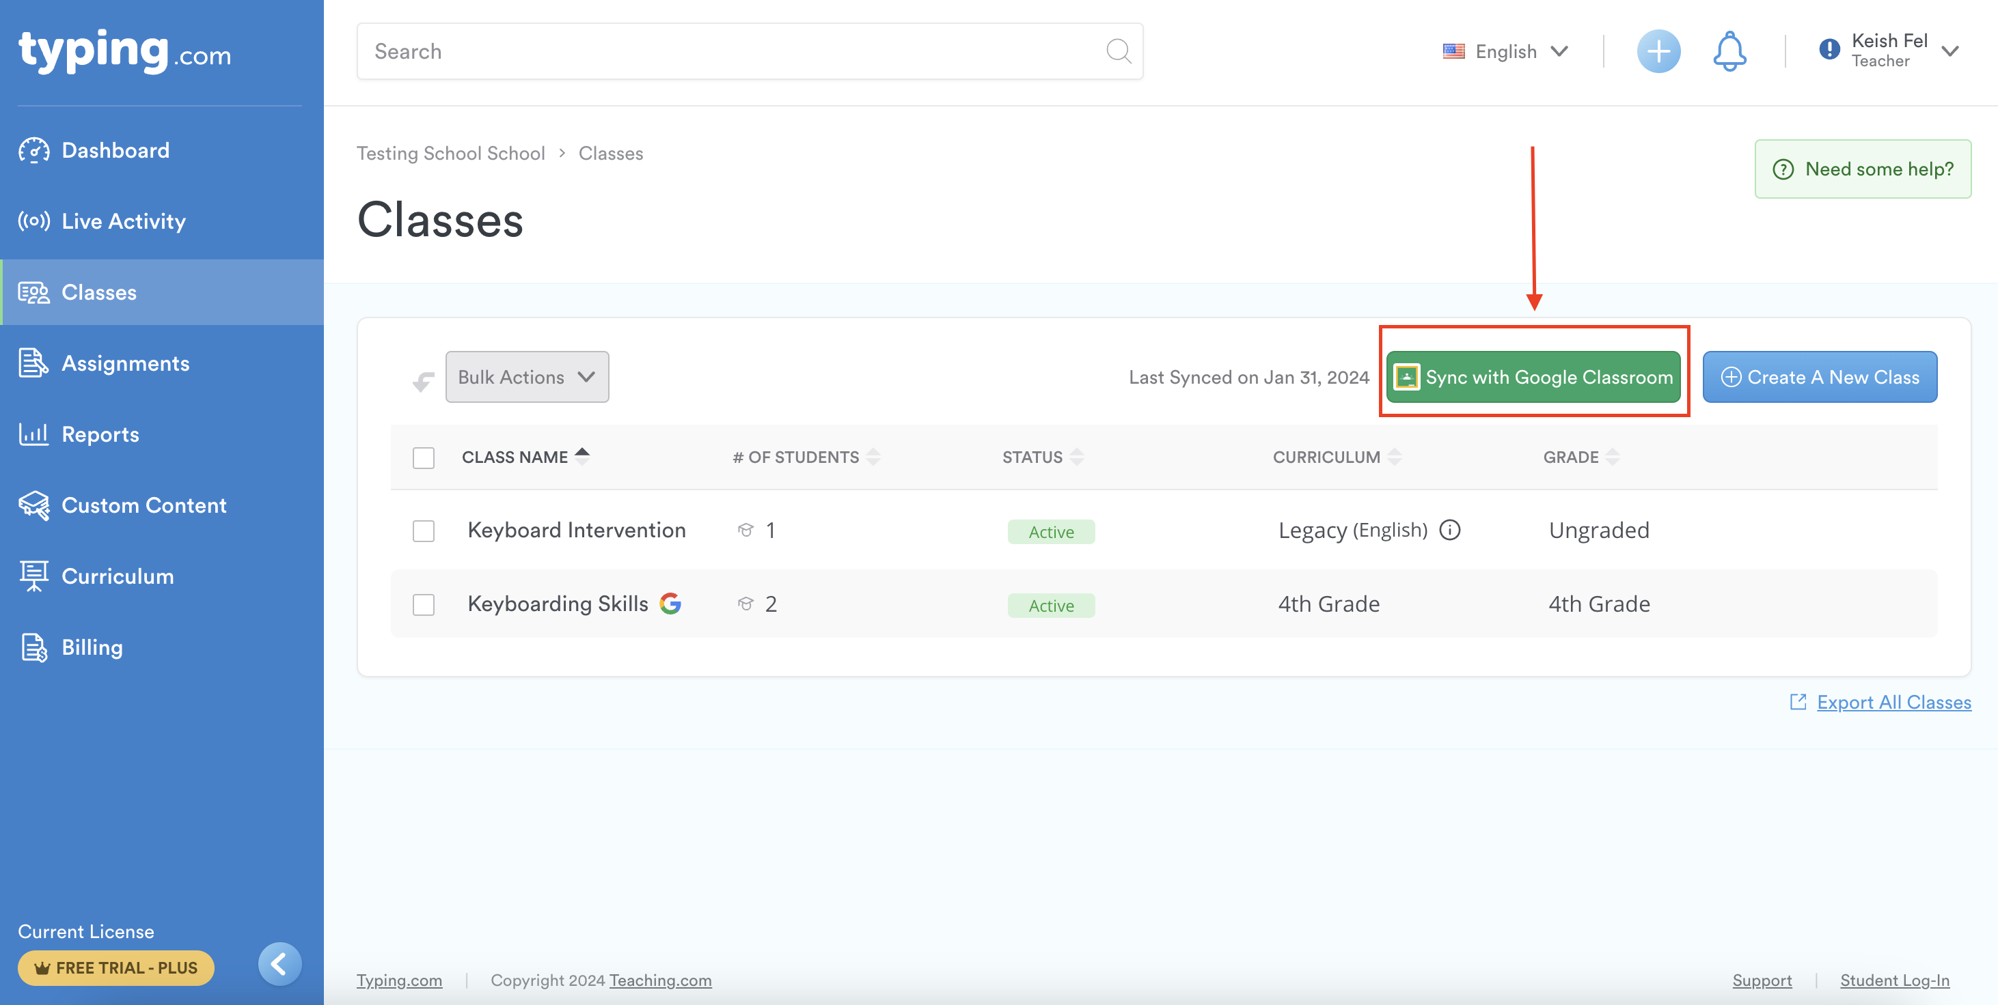Collapse sidebar with round arrow button

click(x=279, y=964)
